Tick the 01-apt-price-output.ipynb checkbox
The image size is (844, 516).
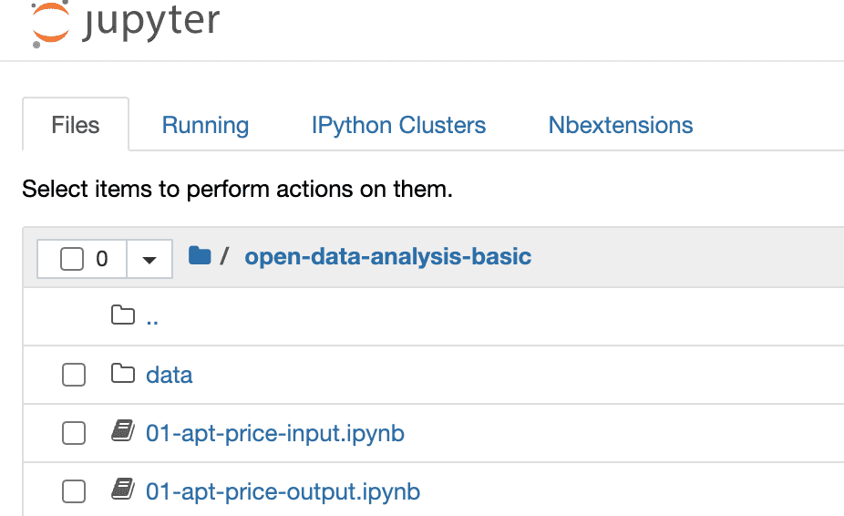pos(73,492)
